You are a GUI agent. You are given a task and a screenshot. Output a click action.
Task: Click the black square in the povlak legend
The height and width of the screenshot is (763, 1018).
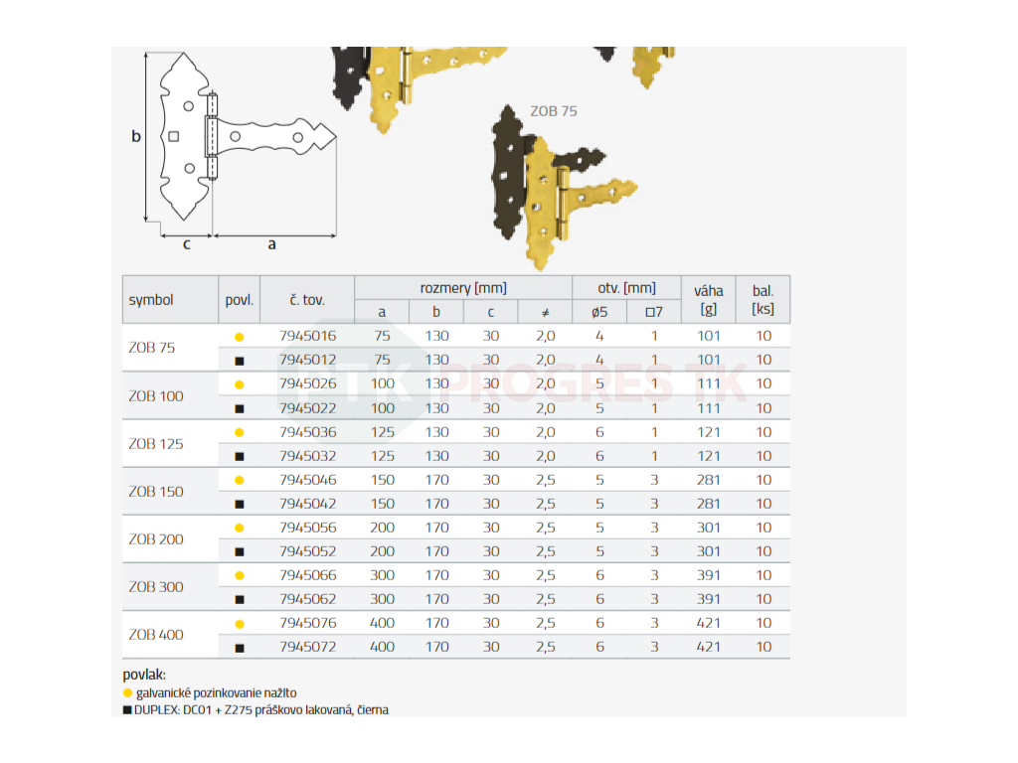point(127,709)
